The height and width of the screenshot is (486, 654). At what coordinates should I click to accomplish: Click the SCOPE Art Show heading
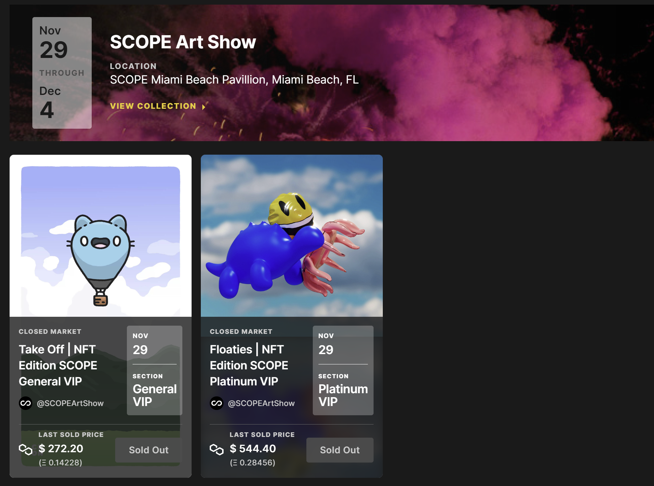183,42
